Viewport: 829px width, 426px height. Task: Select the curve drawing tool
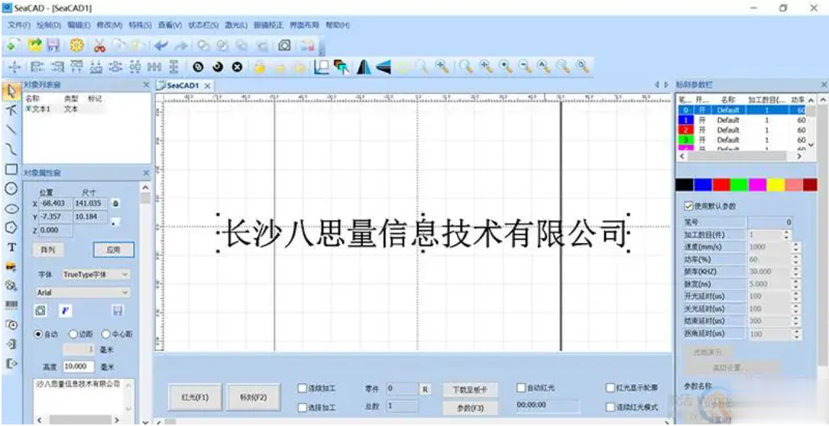[x=11, y=150]
